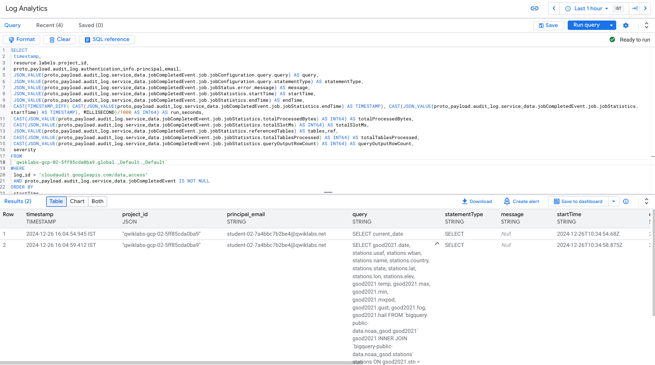Select 'SELECT current_date' query cell
Screen dimensions: 655x365
tap(378, 234)
